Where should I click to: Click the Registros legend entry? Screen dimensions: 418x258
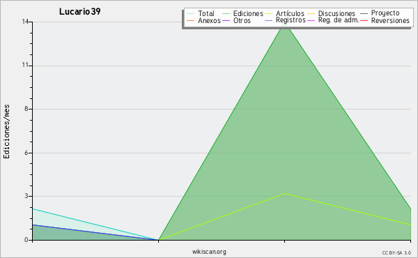[285, 20]
